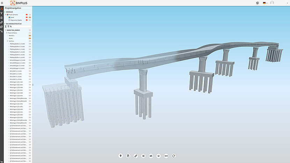The height and width of the screenshot is (163, 290).
Task: Click the reset view rotate icon
Action: coord(174,156)
